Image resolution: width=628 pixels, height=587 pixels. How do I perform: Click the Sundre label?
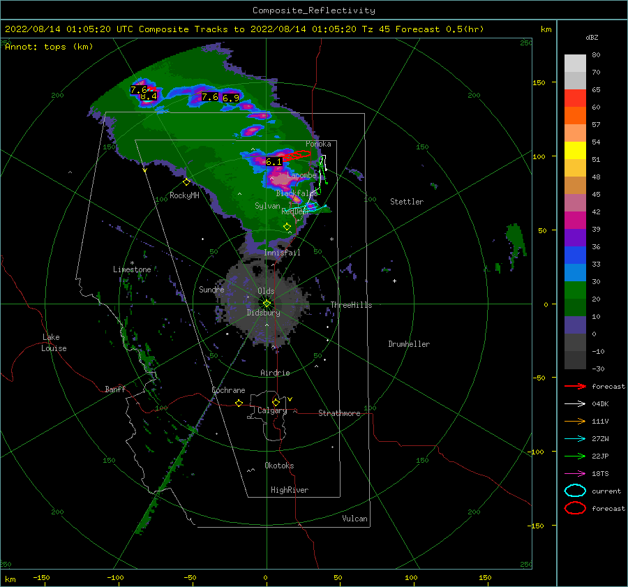(x=211, y=289)
